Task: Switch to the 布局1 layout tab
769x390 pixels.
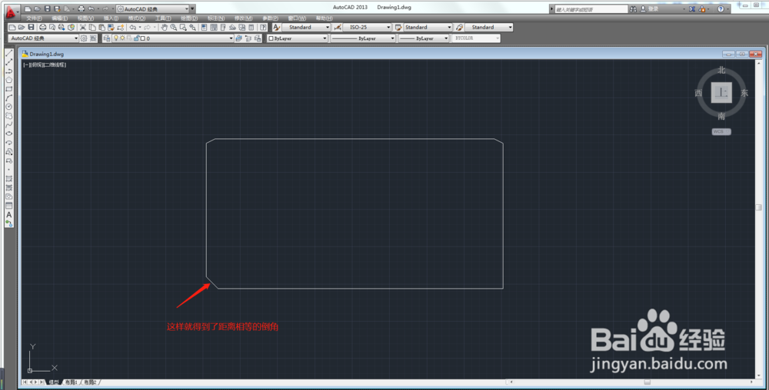Action: pos(71,382)
